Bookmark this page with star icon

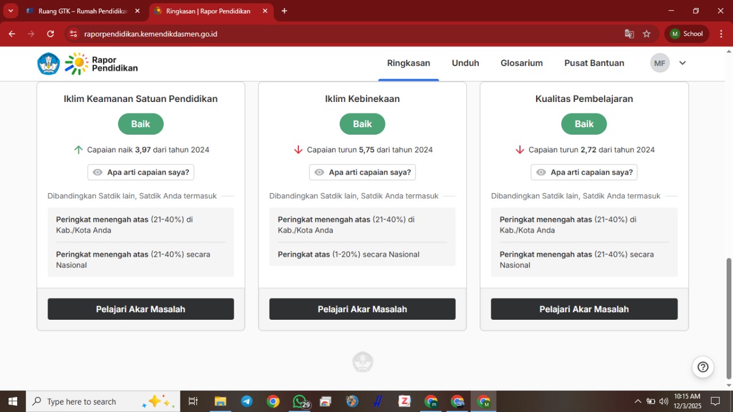647,34
